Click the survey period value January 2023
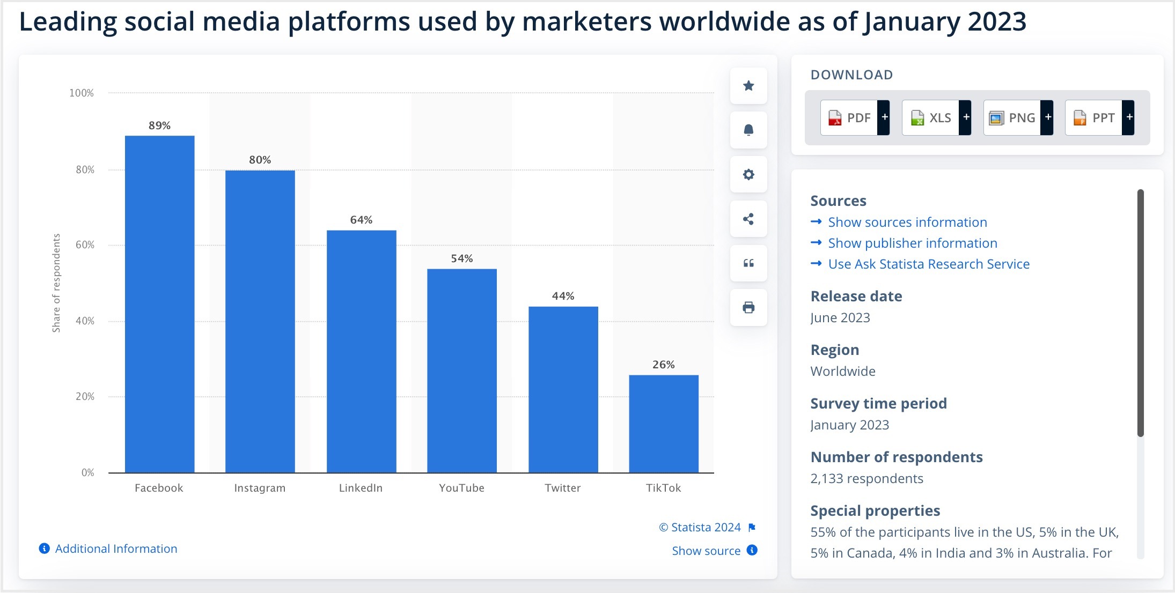This screenshot has width=1175, height=593. coord(849,425)
